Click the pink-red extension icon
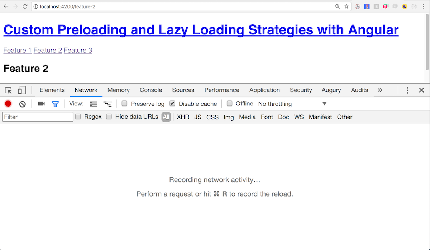Image resolution: width=430 pixels, height=250 pixels. [x=386, y=6]
